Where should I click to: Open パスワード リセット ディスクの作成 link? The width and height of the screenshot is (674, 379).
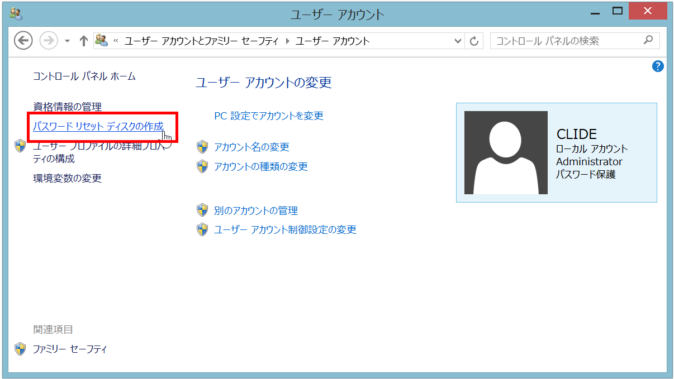coord(98,127)
